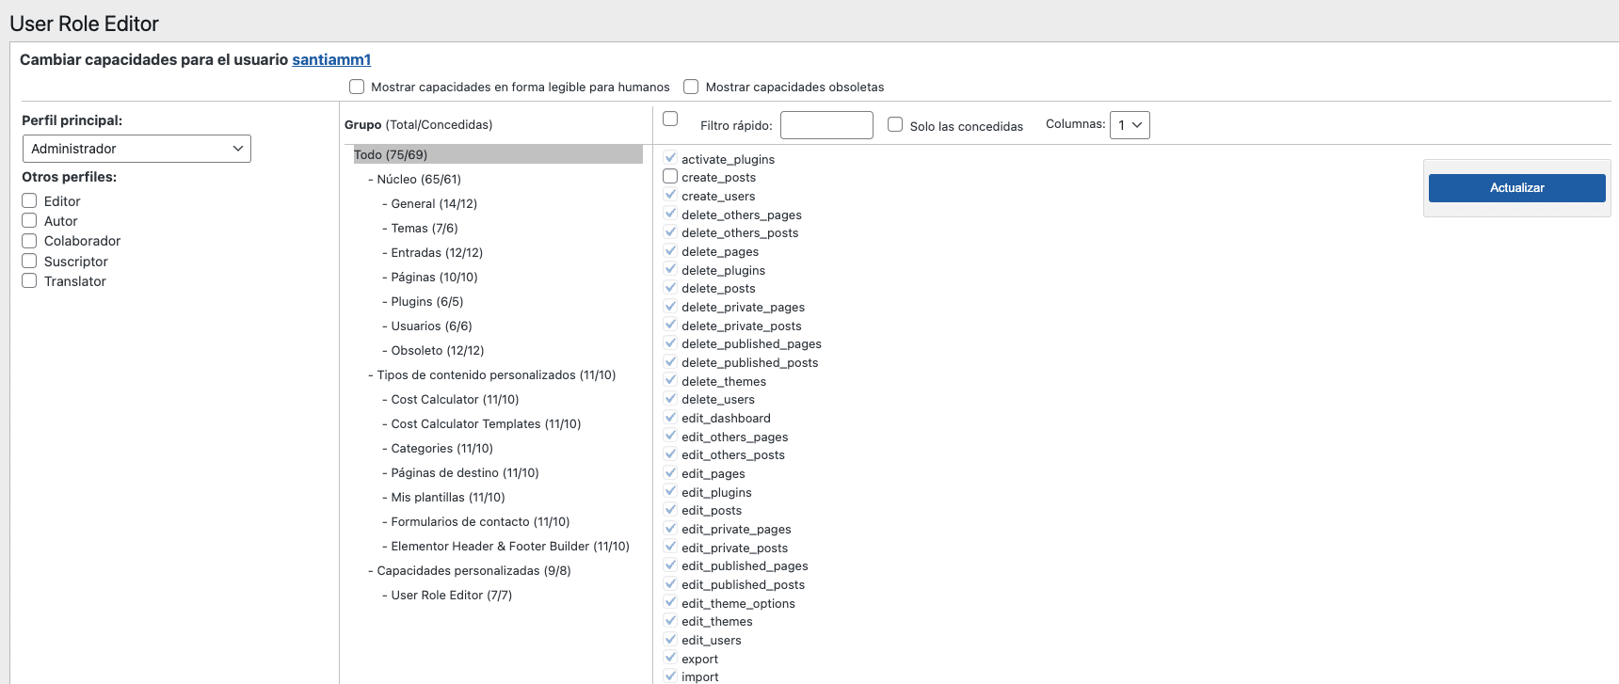Image resolution: width=1619 pixels, height=684 pixels.
Task: Select the Todo (75/69) group
Action: (391, 155)
